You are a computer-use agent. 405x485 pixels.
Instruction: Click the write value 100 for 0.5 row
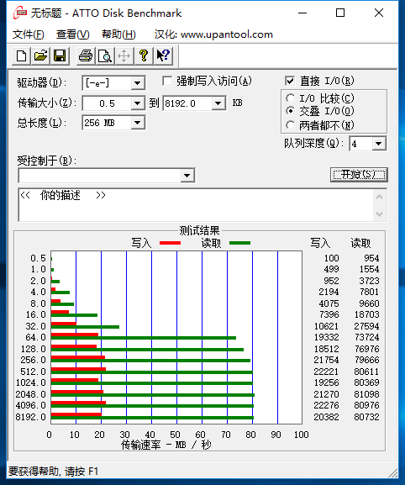tap(331, 258)
